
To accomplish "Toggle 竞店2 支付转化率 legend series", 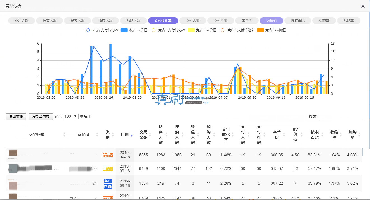I will pyautogui.click(x=237, y=30).
